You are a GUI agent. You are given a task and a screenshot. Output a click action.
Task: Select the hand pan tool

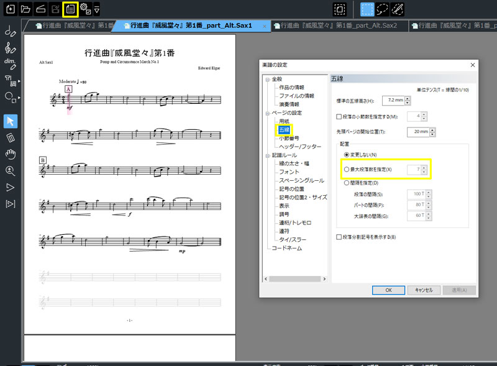pos(10,154)
